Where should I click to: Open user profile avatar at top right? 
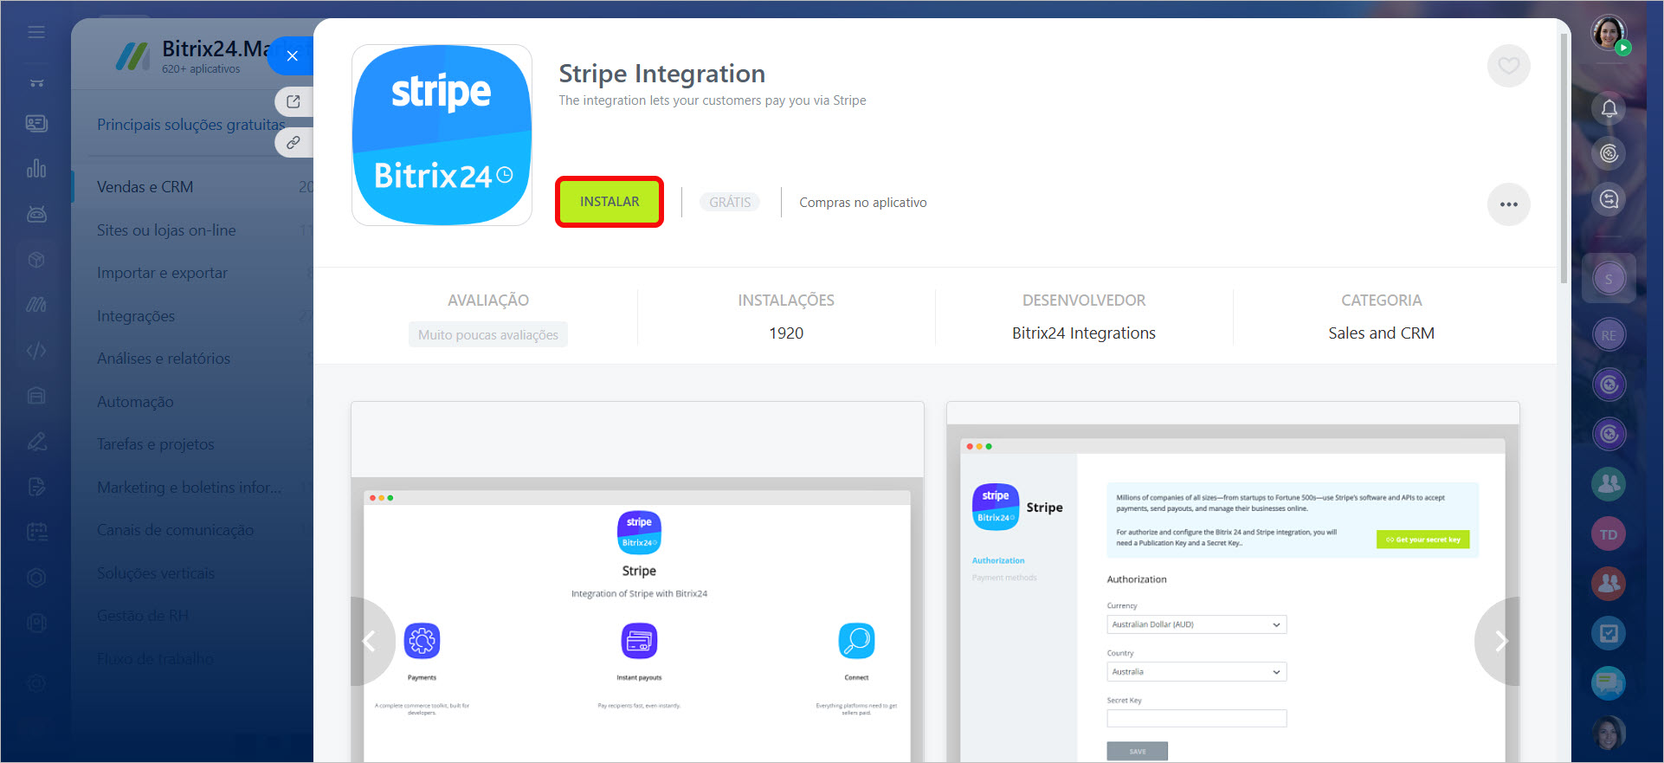1608,33
